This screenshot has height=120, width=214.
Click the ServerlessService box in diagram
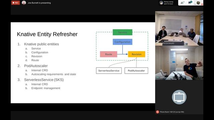109,71
